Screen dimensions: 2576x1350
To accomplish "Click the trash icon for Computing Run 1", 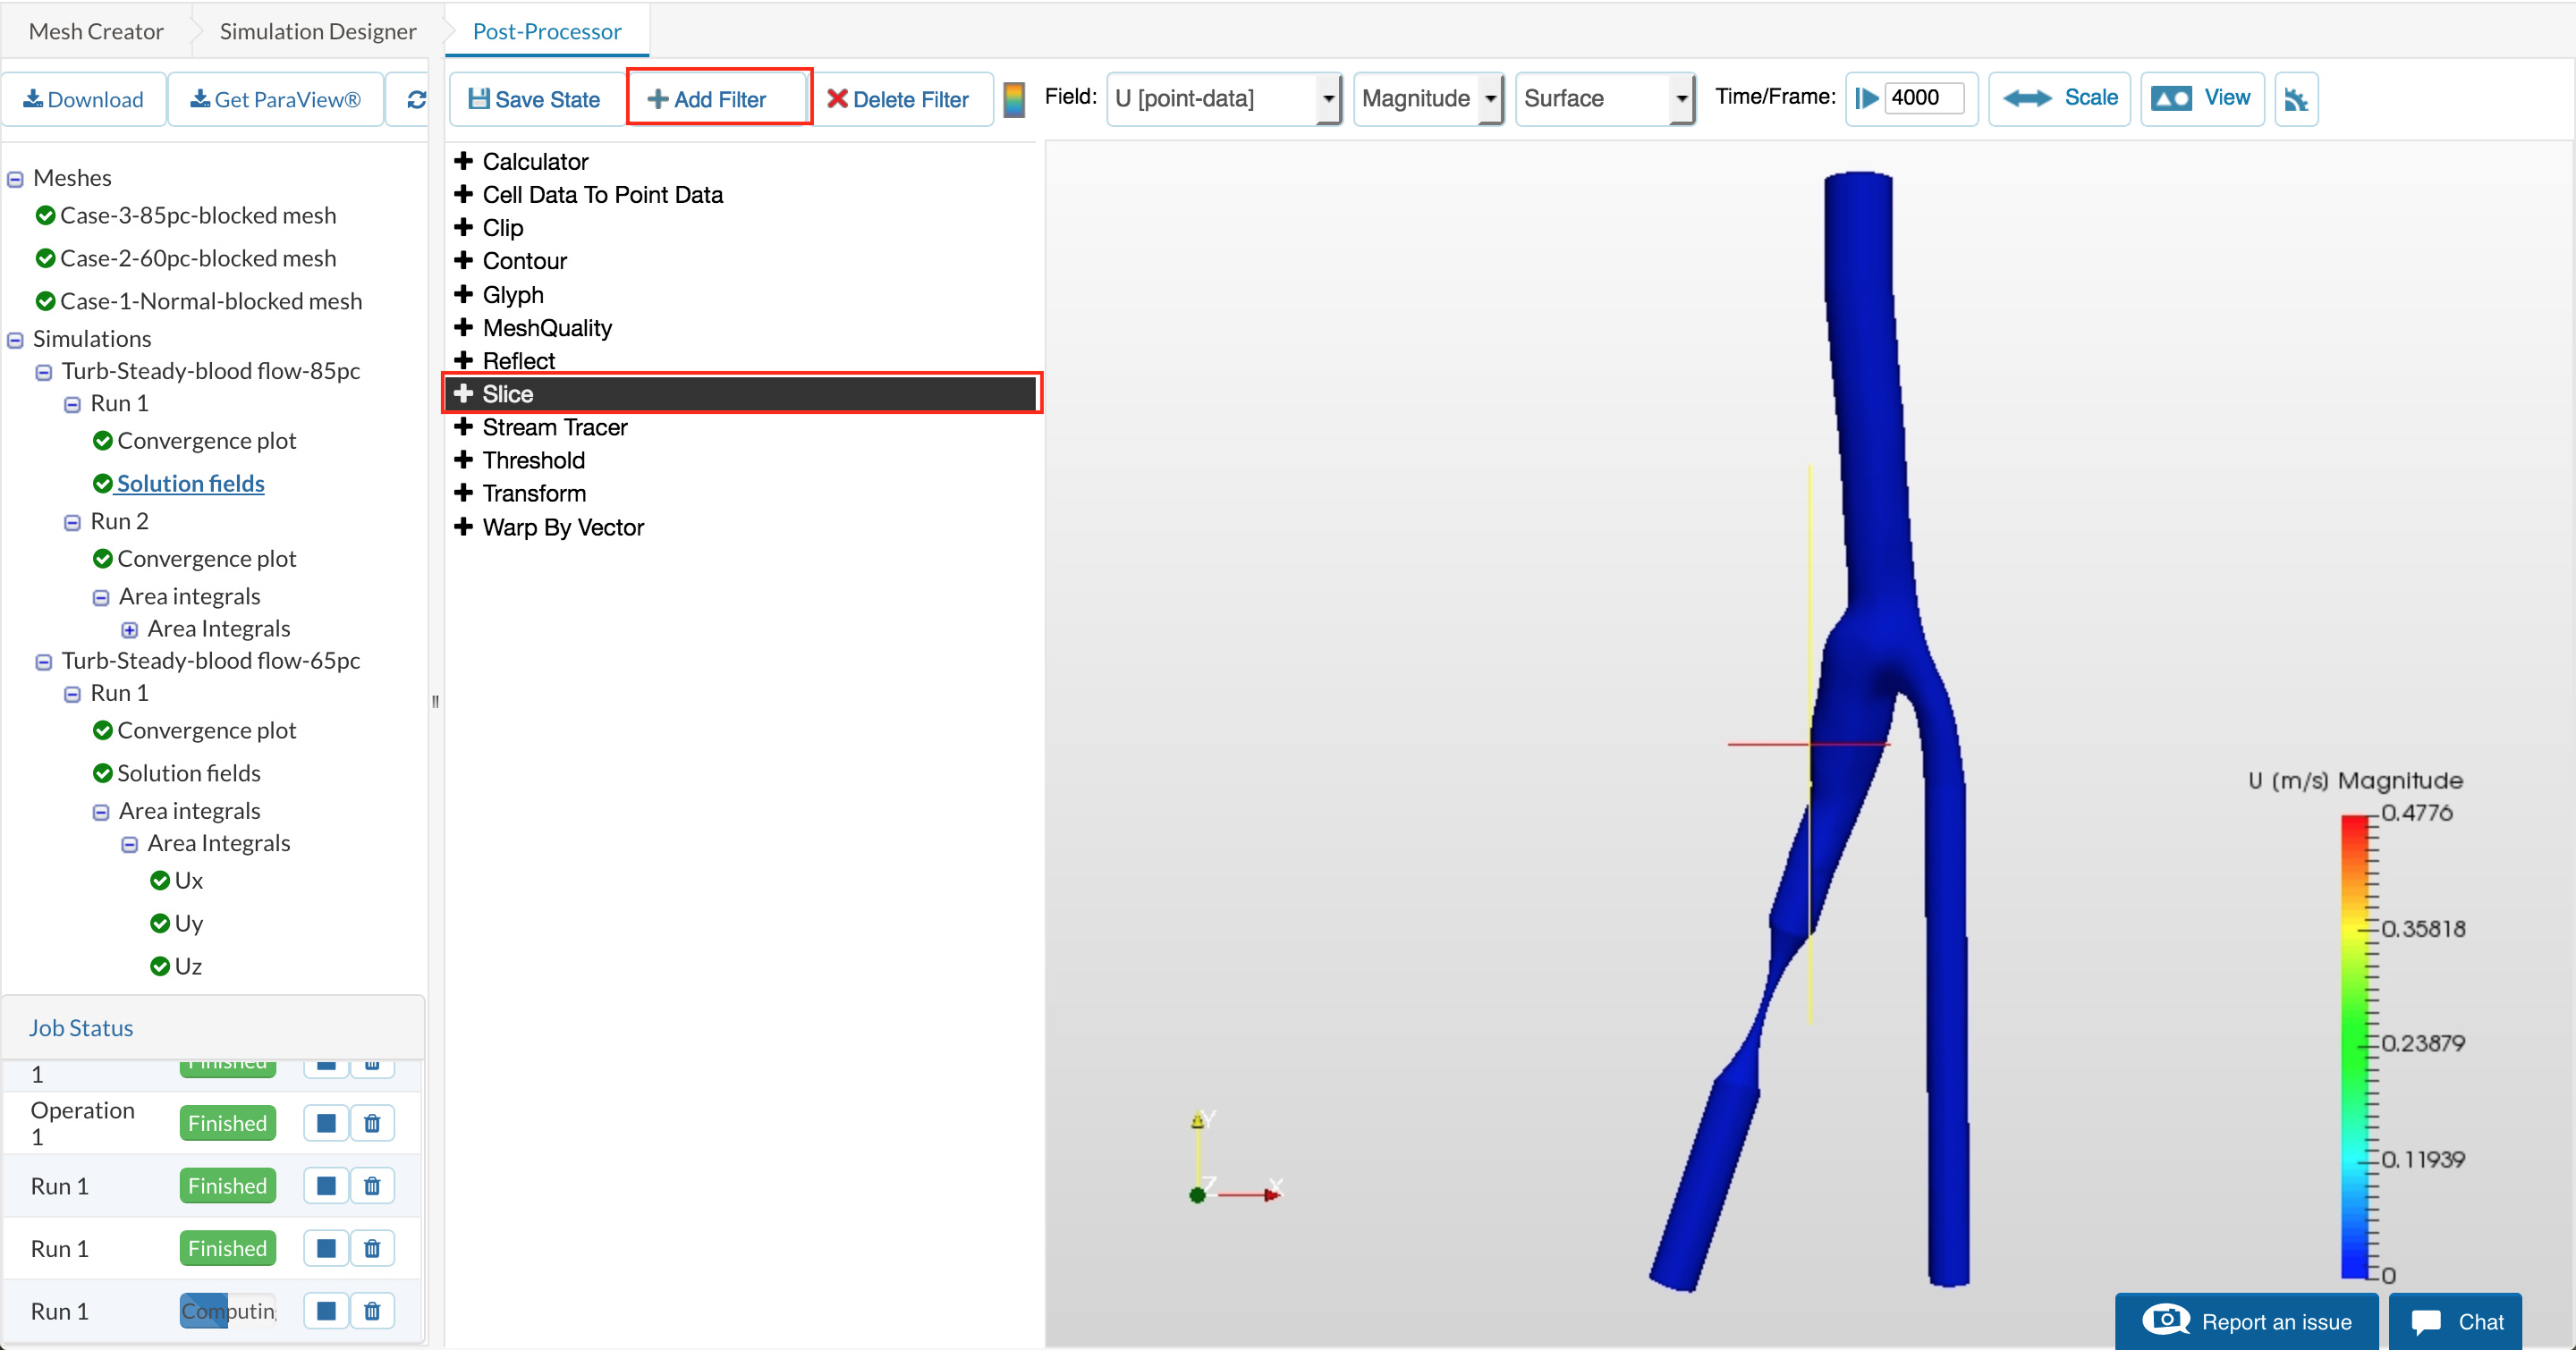I will pyautogui.click(x=372, y=1310).
